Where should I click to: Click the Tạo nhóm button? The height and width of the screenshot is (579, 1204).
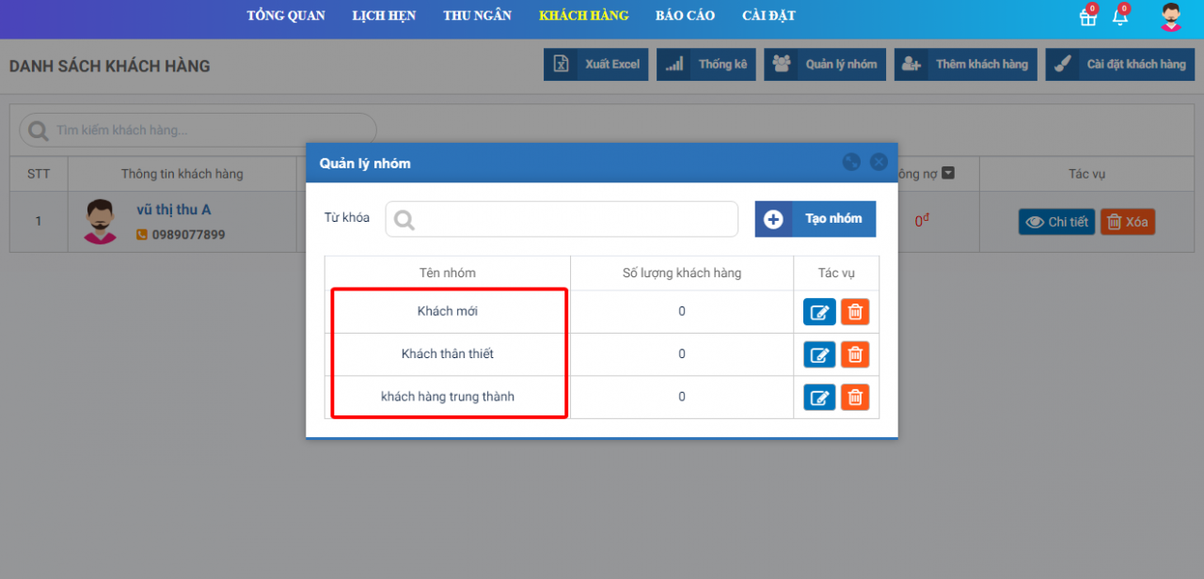click(x=815, y=219)
